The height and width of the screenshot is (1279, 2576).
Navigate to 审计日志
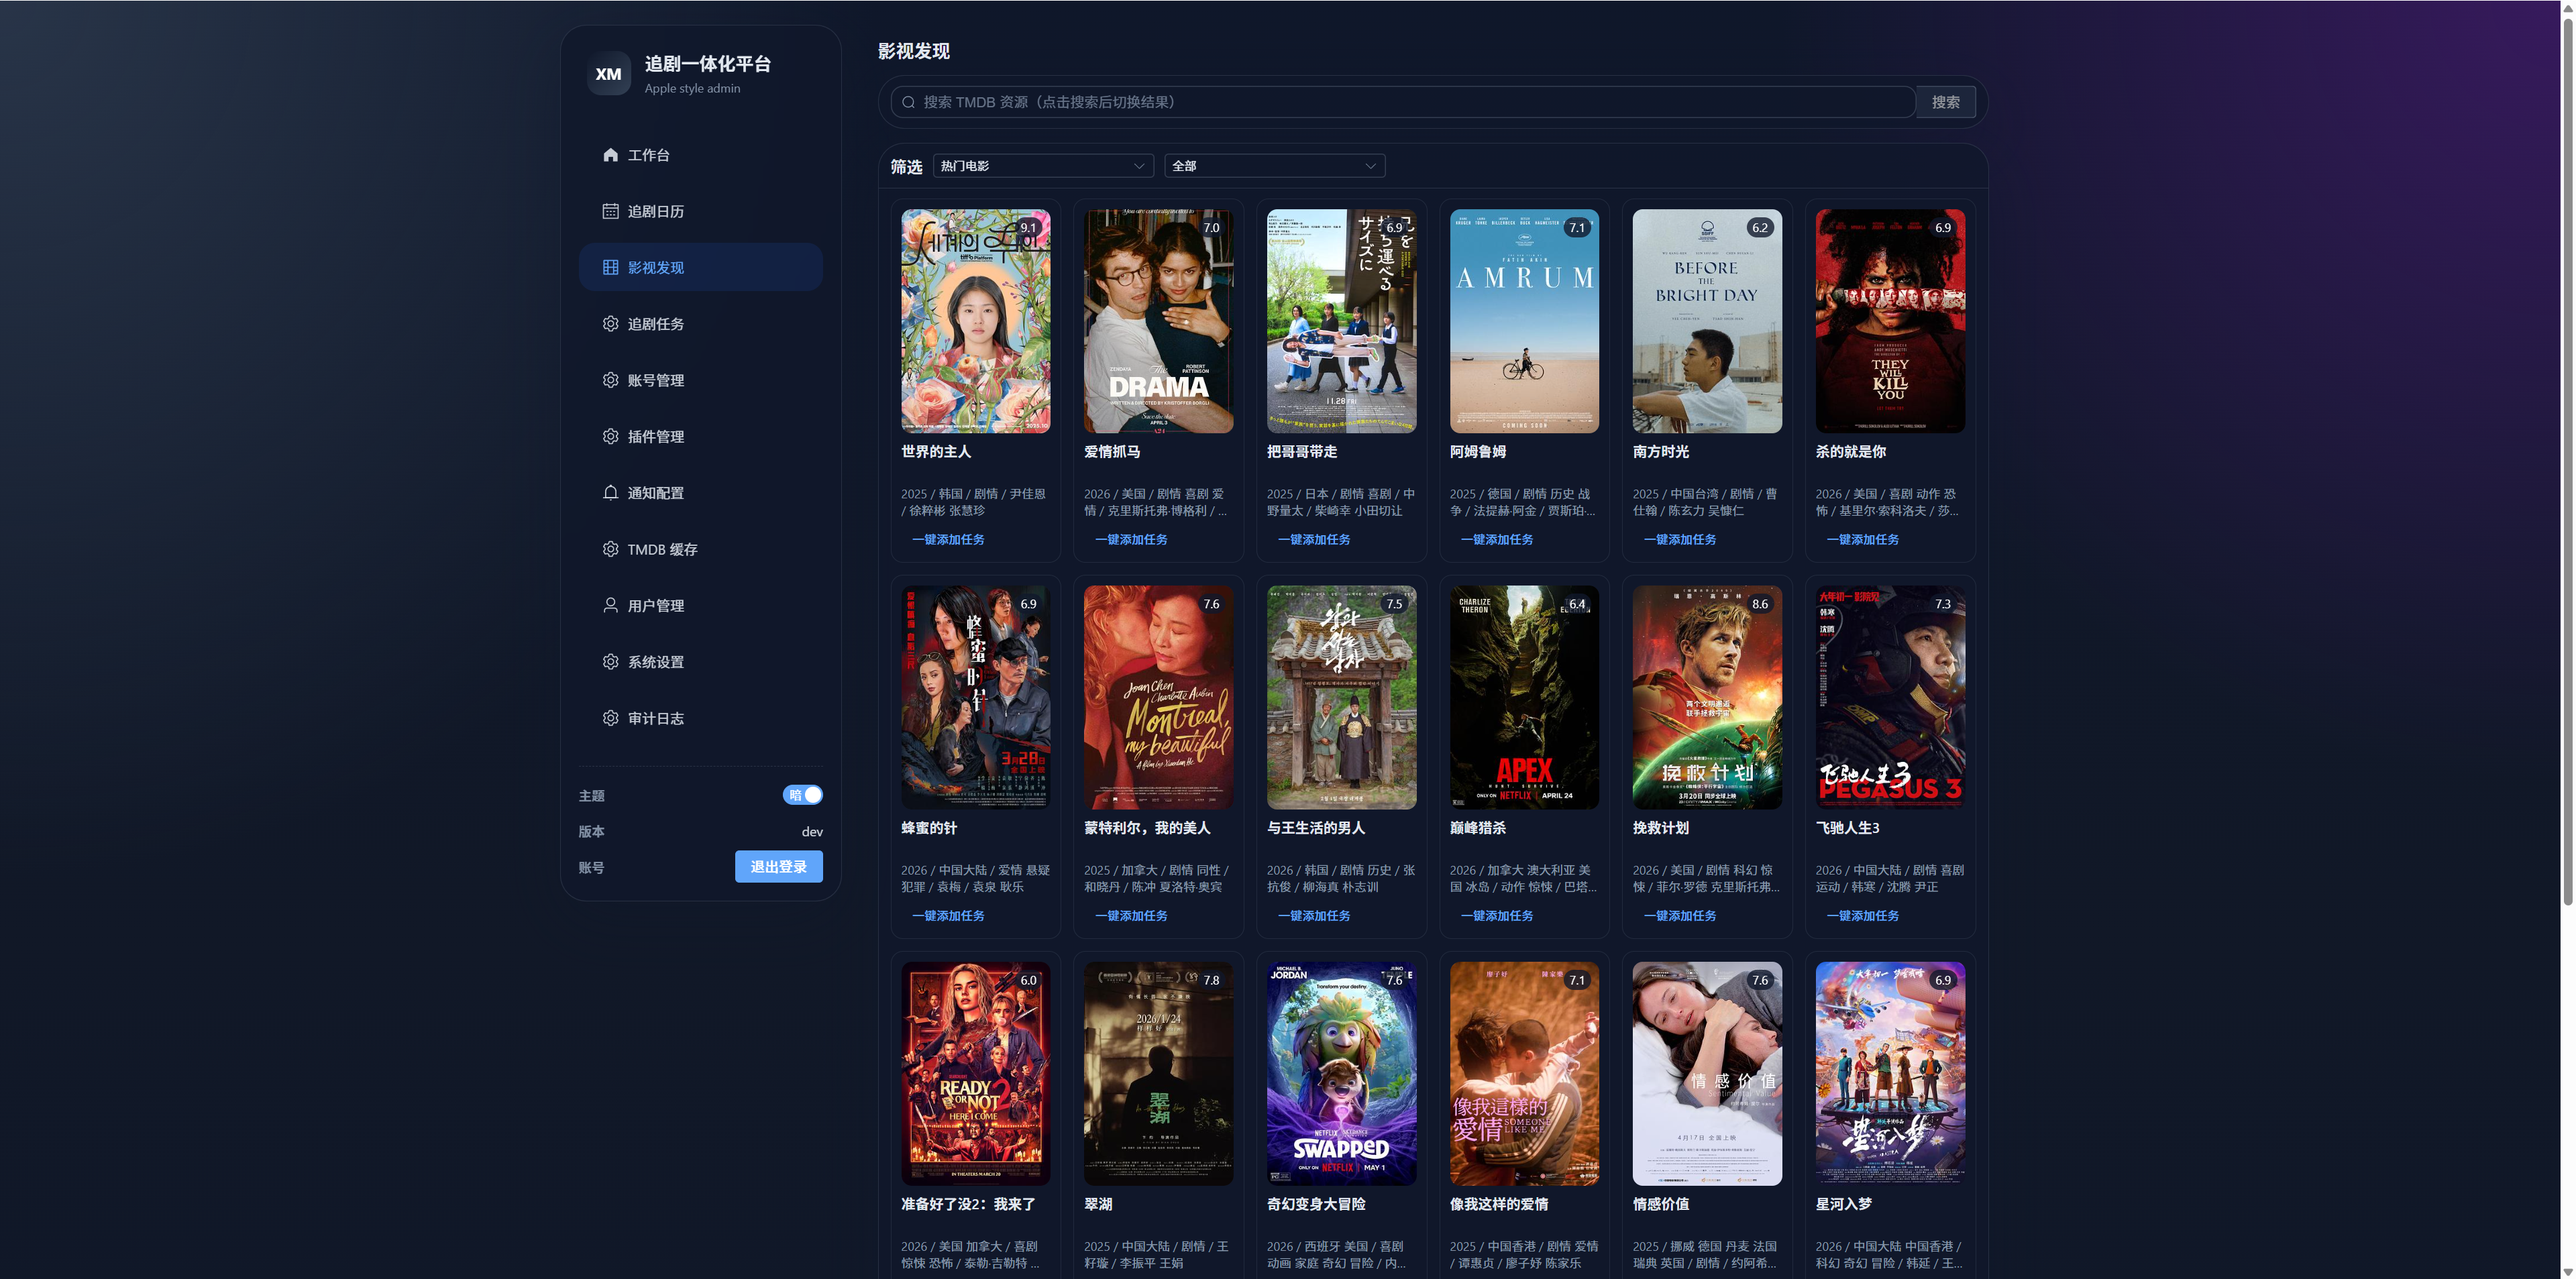(700, 718)
